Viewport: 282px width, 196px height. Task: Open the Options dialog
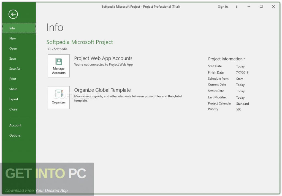(19, 136)
